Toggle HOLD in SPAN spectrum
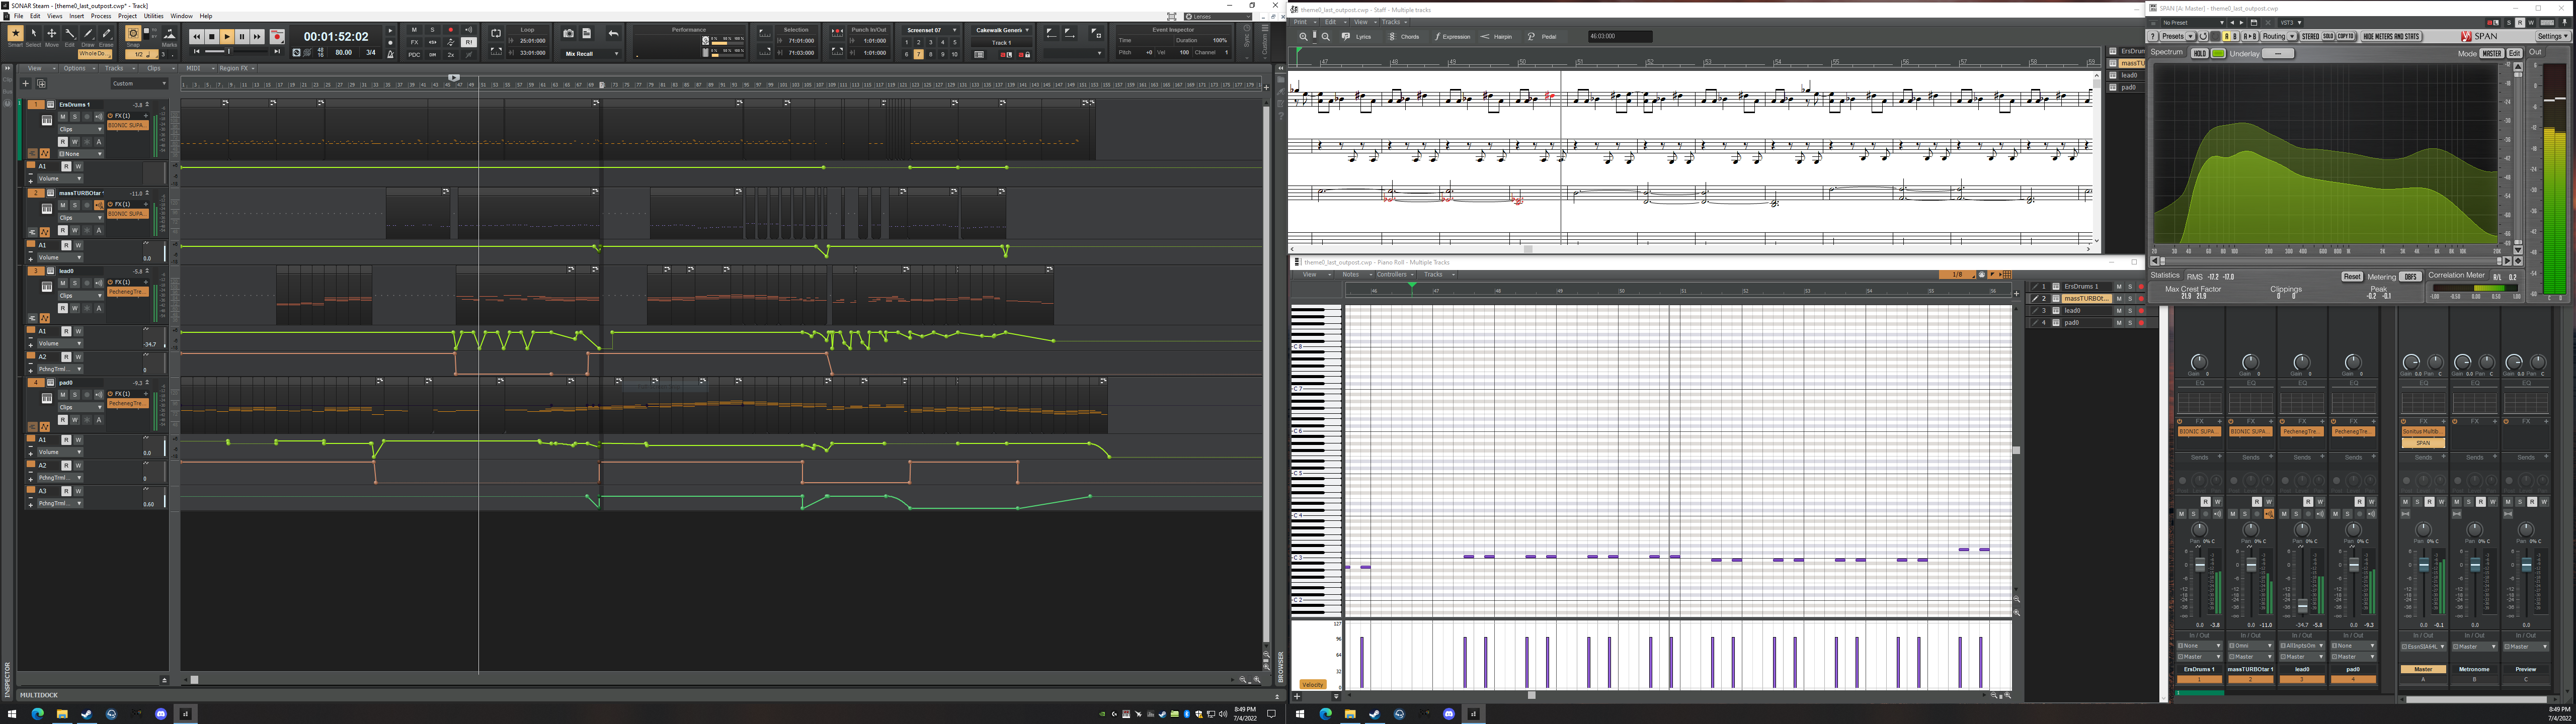Screen dimensions: 2576x724 coord(2200,54)
